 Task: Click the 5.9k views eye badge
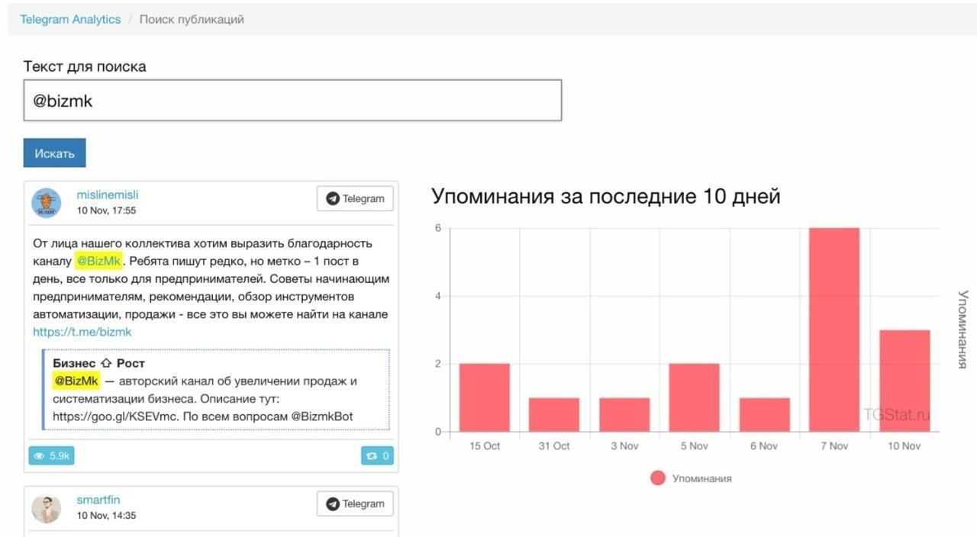[x=51, y=455]
